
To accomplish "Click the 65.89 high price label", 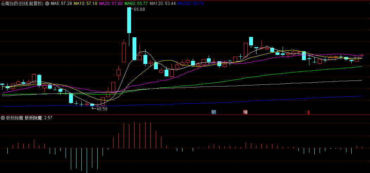I will pyautogui.click(x=139, y=9).
